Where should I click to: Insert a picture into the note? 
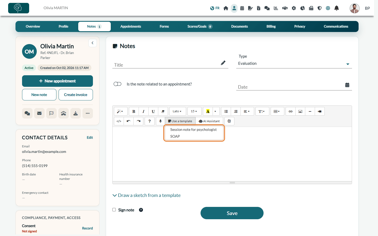click(300, 111)
